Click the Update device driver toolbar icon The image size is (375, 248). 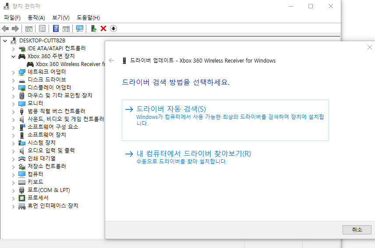[93, 28]
